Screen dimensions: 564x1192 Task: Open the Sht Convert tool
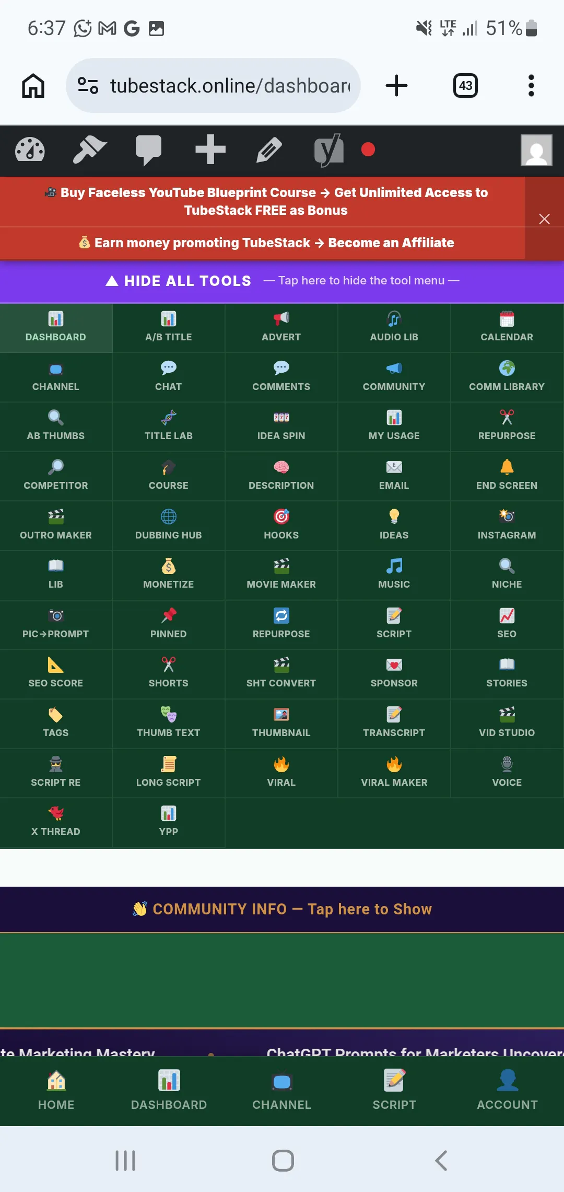(281, 674)
